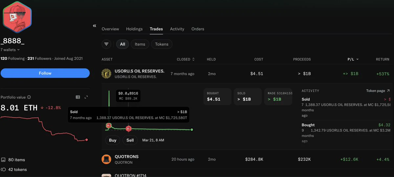
Task: Open the filter options icon
Action: (106, 44)
